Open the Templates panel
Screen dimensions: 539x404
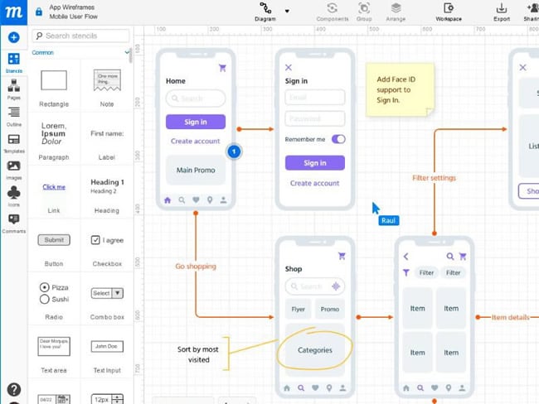pyautogui.click(x=14, y=143)
